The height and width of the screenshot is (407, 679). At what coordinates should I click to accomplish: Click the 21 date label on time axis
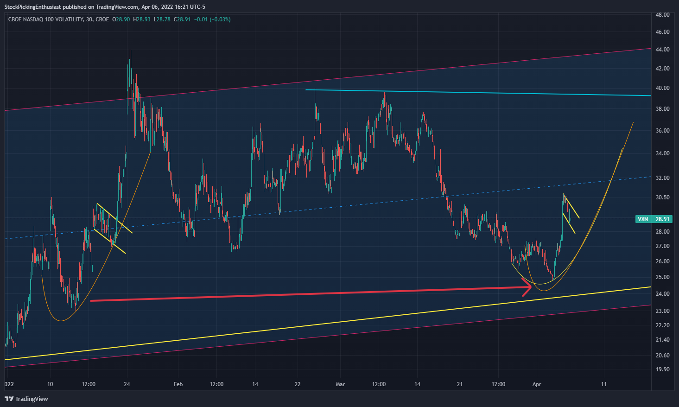pos(460,384)
